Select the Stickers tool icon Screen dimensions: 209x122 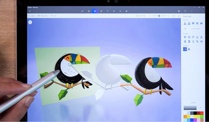coord(101,11)
